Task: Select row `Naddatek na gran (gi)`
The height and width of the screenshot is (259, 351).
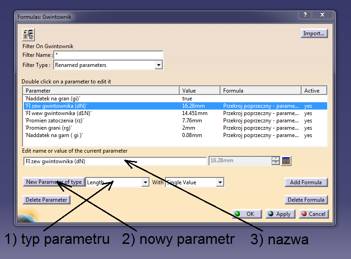Action: pos(175,99)
